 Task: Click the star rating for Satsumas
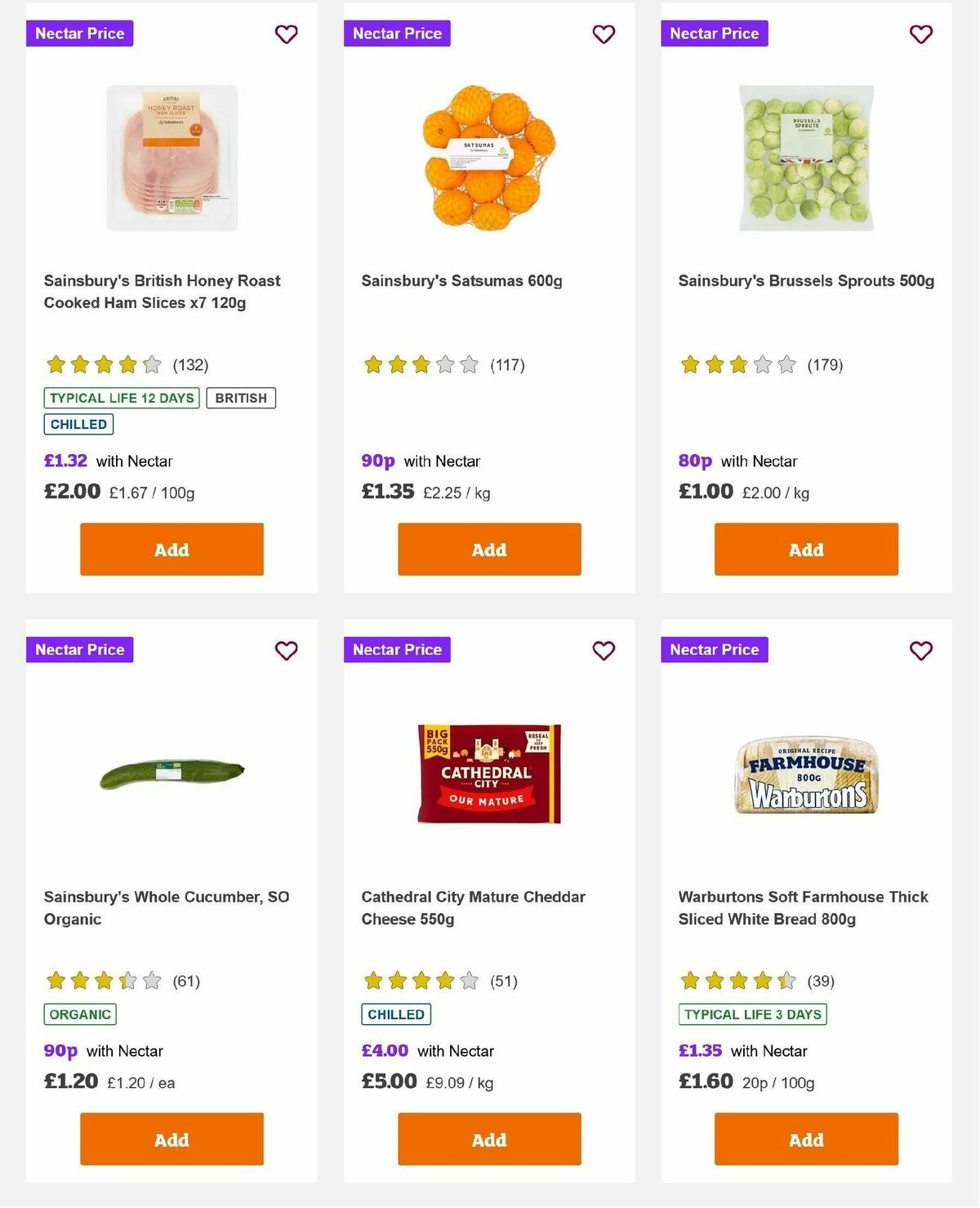[420, 365]
